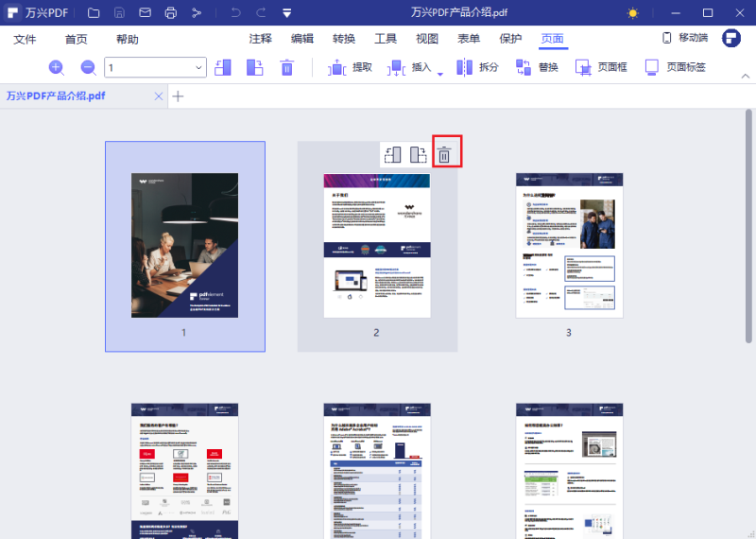Open the 文件 menu
This screenshot has width=756, height=539.
pos(25,39)
